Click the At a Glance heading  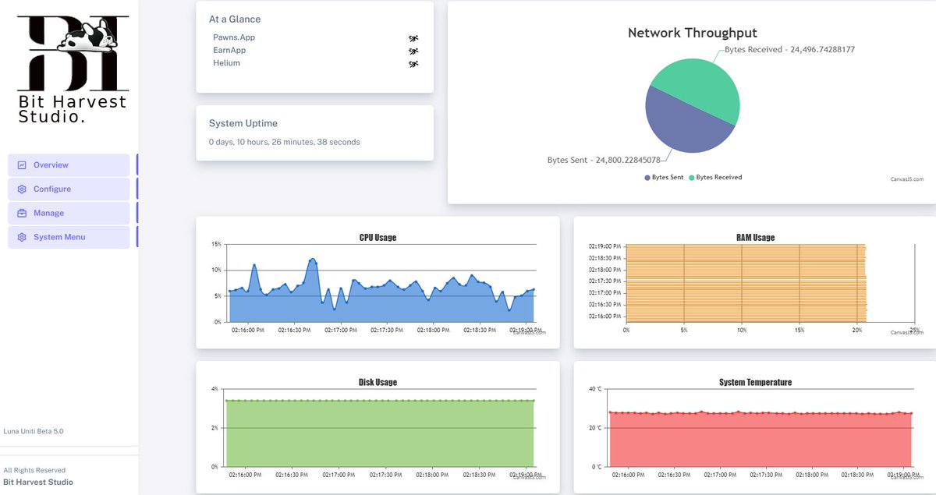(235, 19)
